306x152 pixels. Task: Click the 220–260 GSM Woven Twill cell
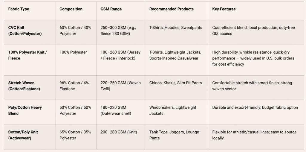(120, 86)
